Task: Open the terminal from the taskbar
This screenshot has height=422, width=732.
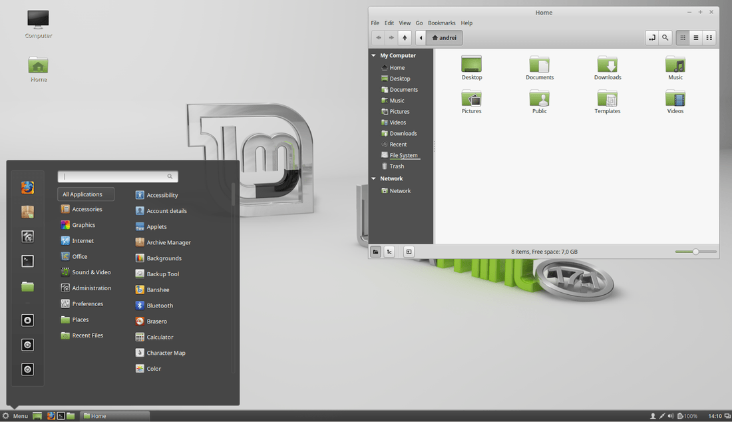Action: [x=61, y=415]
